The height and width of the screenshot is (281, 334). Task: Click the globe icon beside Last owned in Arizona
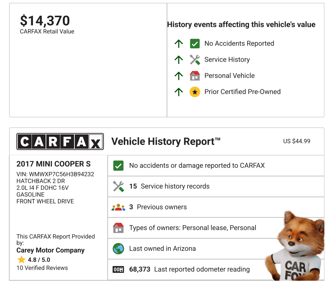click(x=118, y=249)
